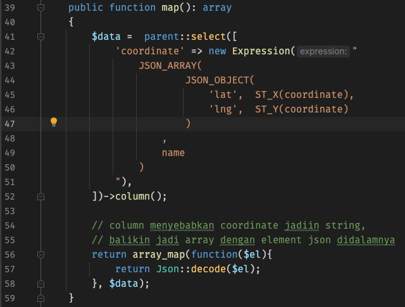Click fold end marker beside ])->column();
The height and width of the screenshot is (307, 405).
41,196
